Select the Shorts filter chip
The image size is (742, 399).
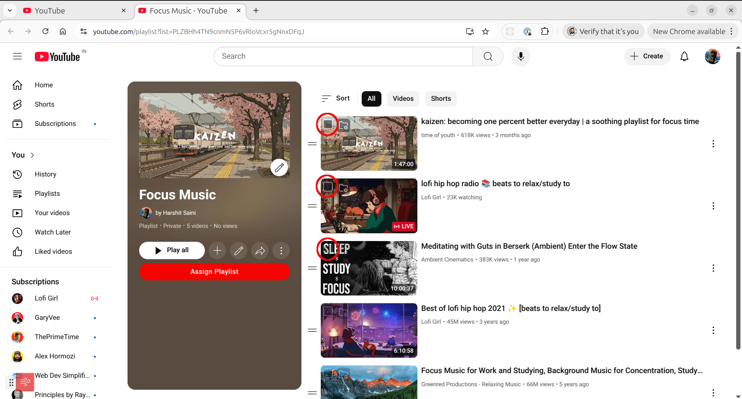(441, 98)
